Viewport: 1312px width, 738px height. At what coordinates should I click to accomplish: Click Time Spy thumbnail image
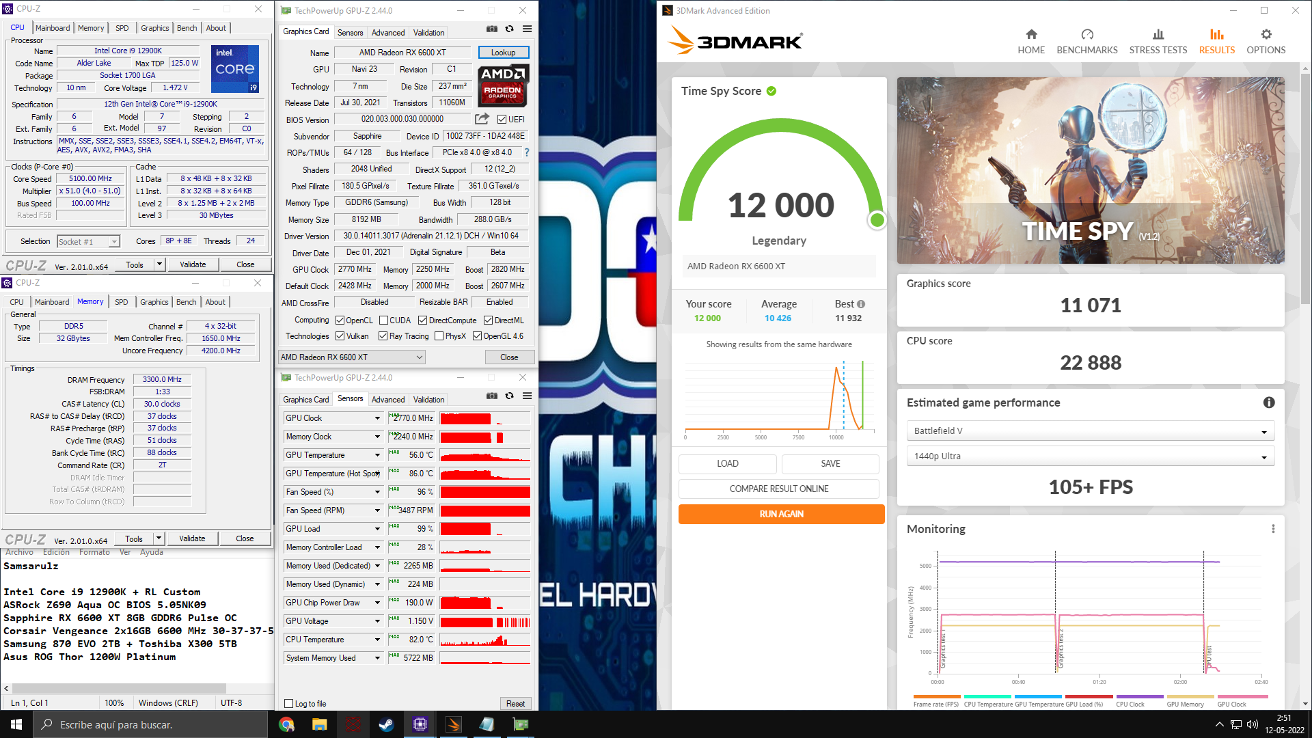point(1091,170)
